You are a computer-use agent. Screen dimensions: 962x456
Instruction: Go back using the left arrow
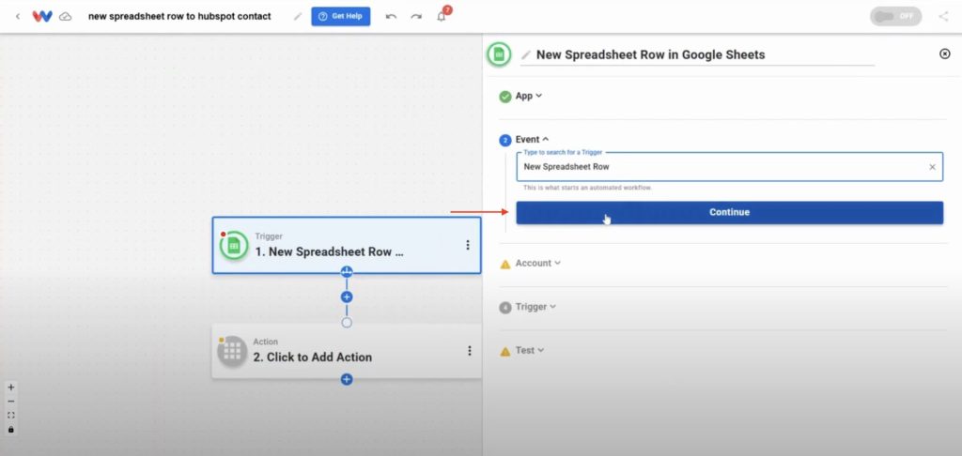17,17
